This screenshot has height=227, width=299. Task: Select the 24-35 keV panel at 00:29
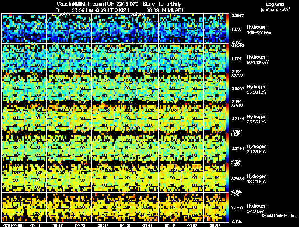[x=102, y=148]
